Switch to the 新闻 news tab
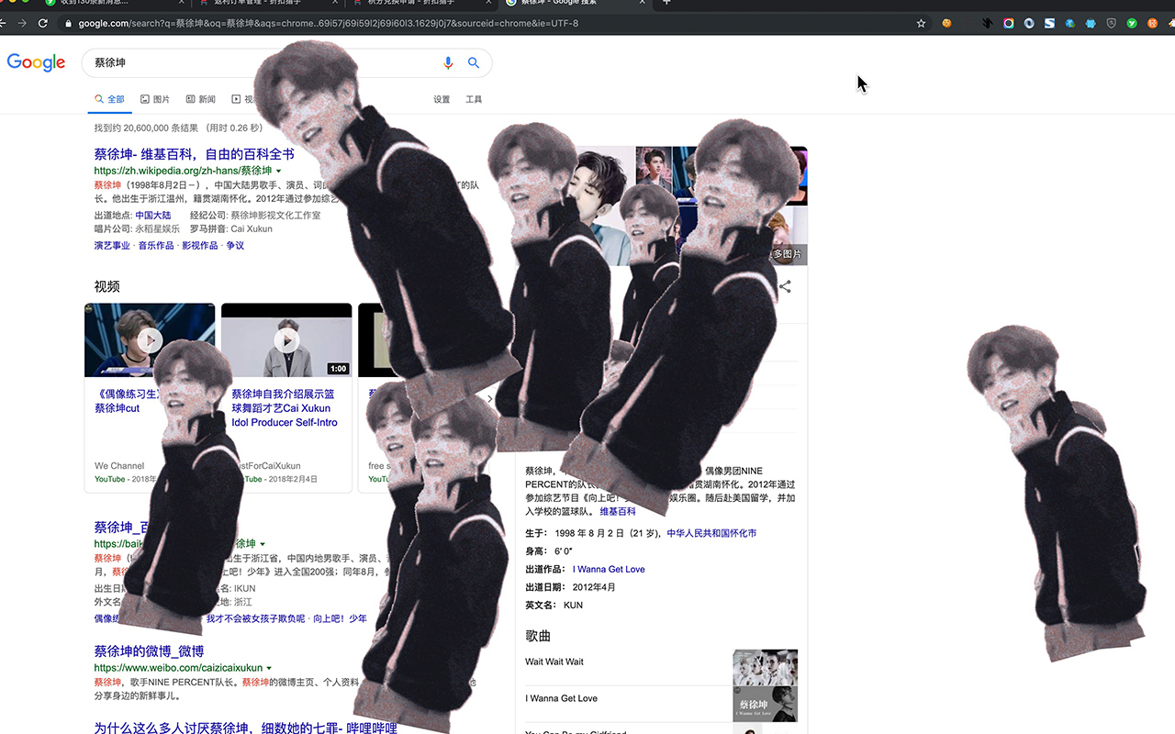The image size is (1175, 734). tap(201, 99)
